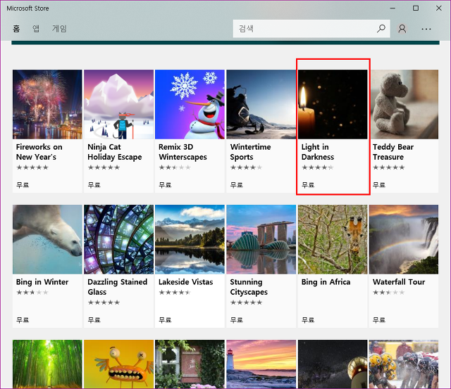Image resolution: width=451 pixels, height=389 pixels.
Task: Click star rating under Waterfall Tour
Action: 389,293
